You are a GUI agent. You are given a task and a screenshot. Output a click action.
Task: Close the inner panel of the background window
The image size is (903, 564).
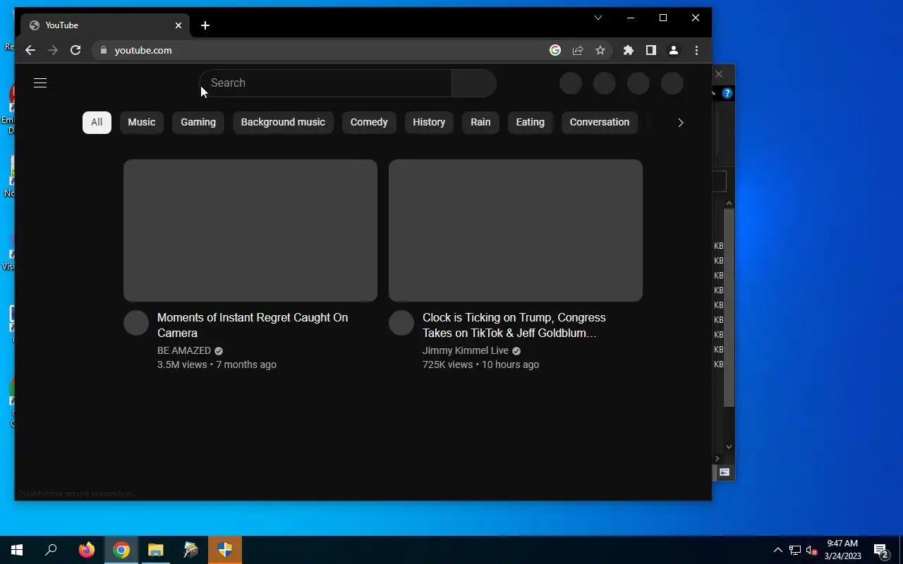point(719,74)
